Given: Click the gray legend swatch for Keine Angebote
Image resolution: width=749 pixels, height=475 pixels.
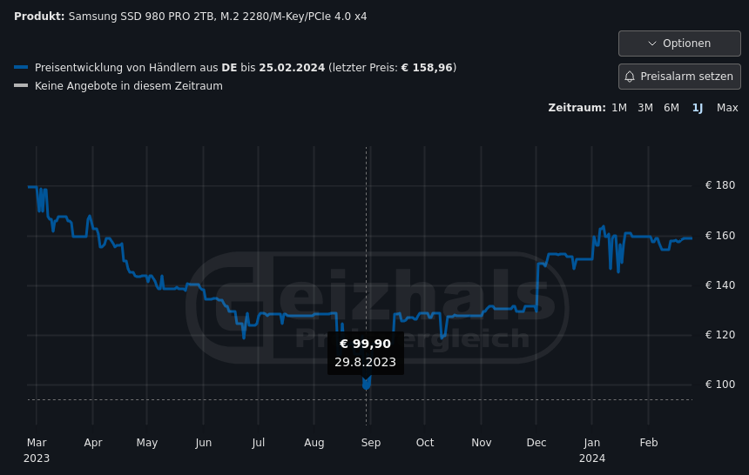Looking at the screenshot, I should 21,86.
